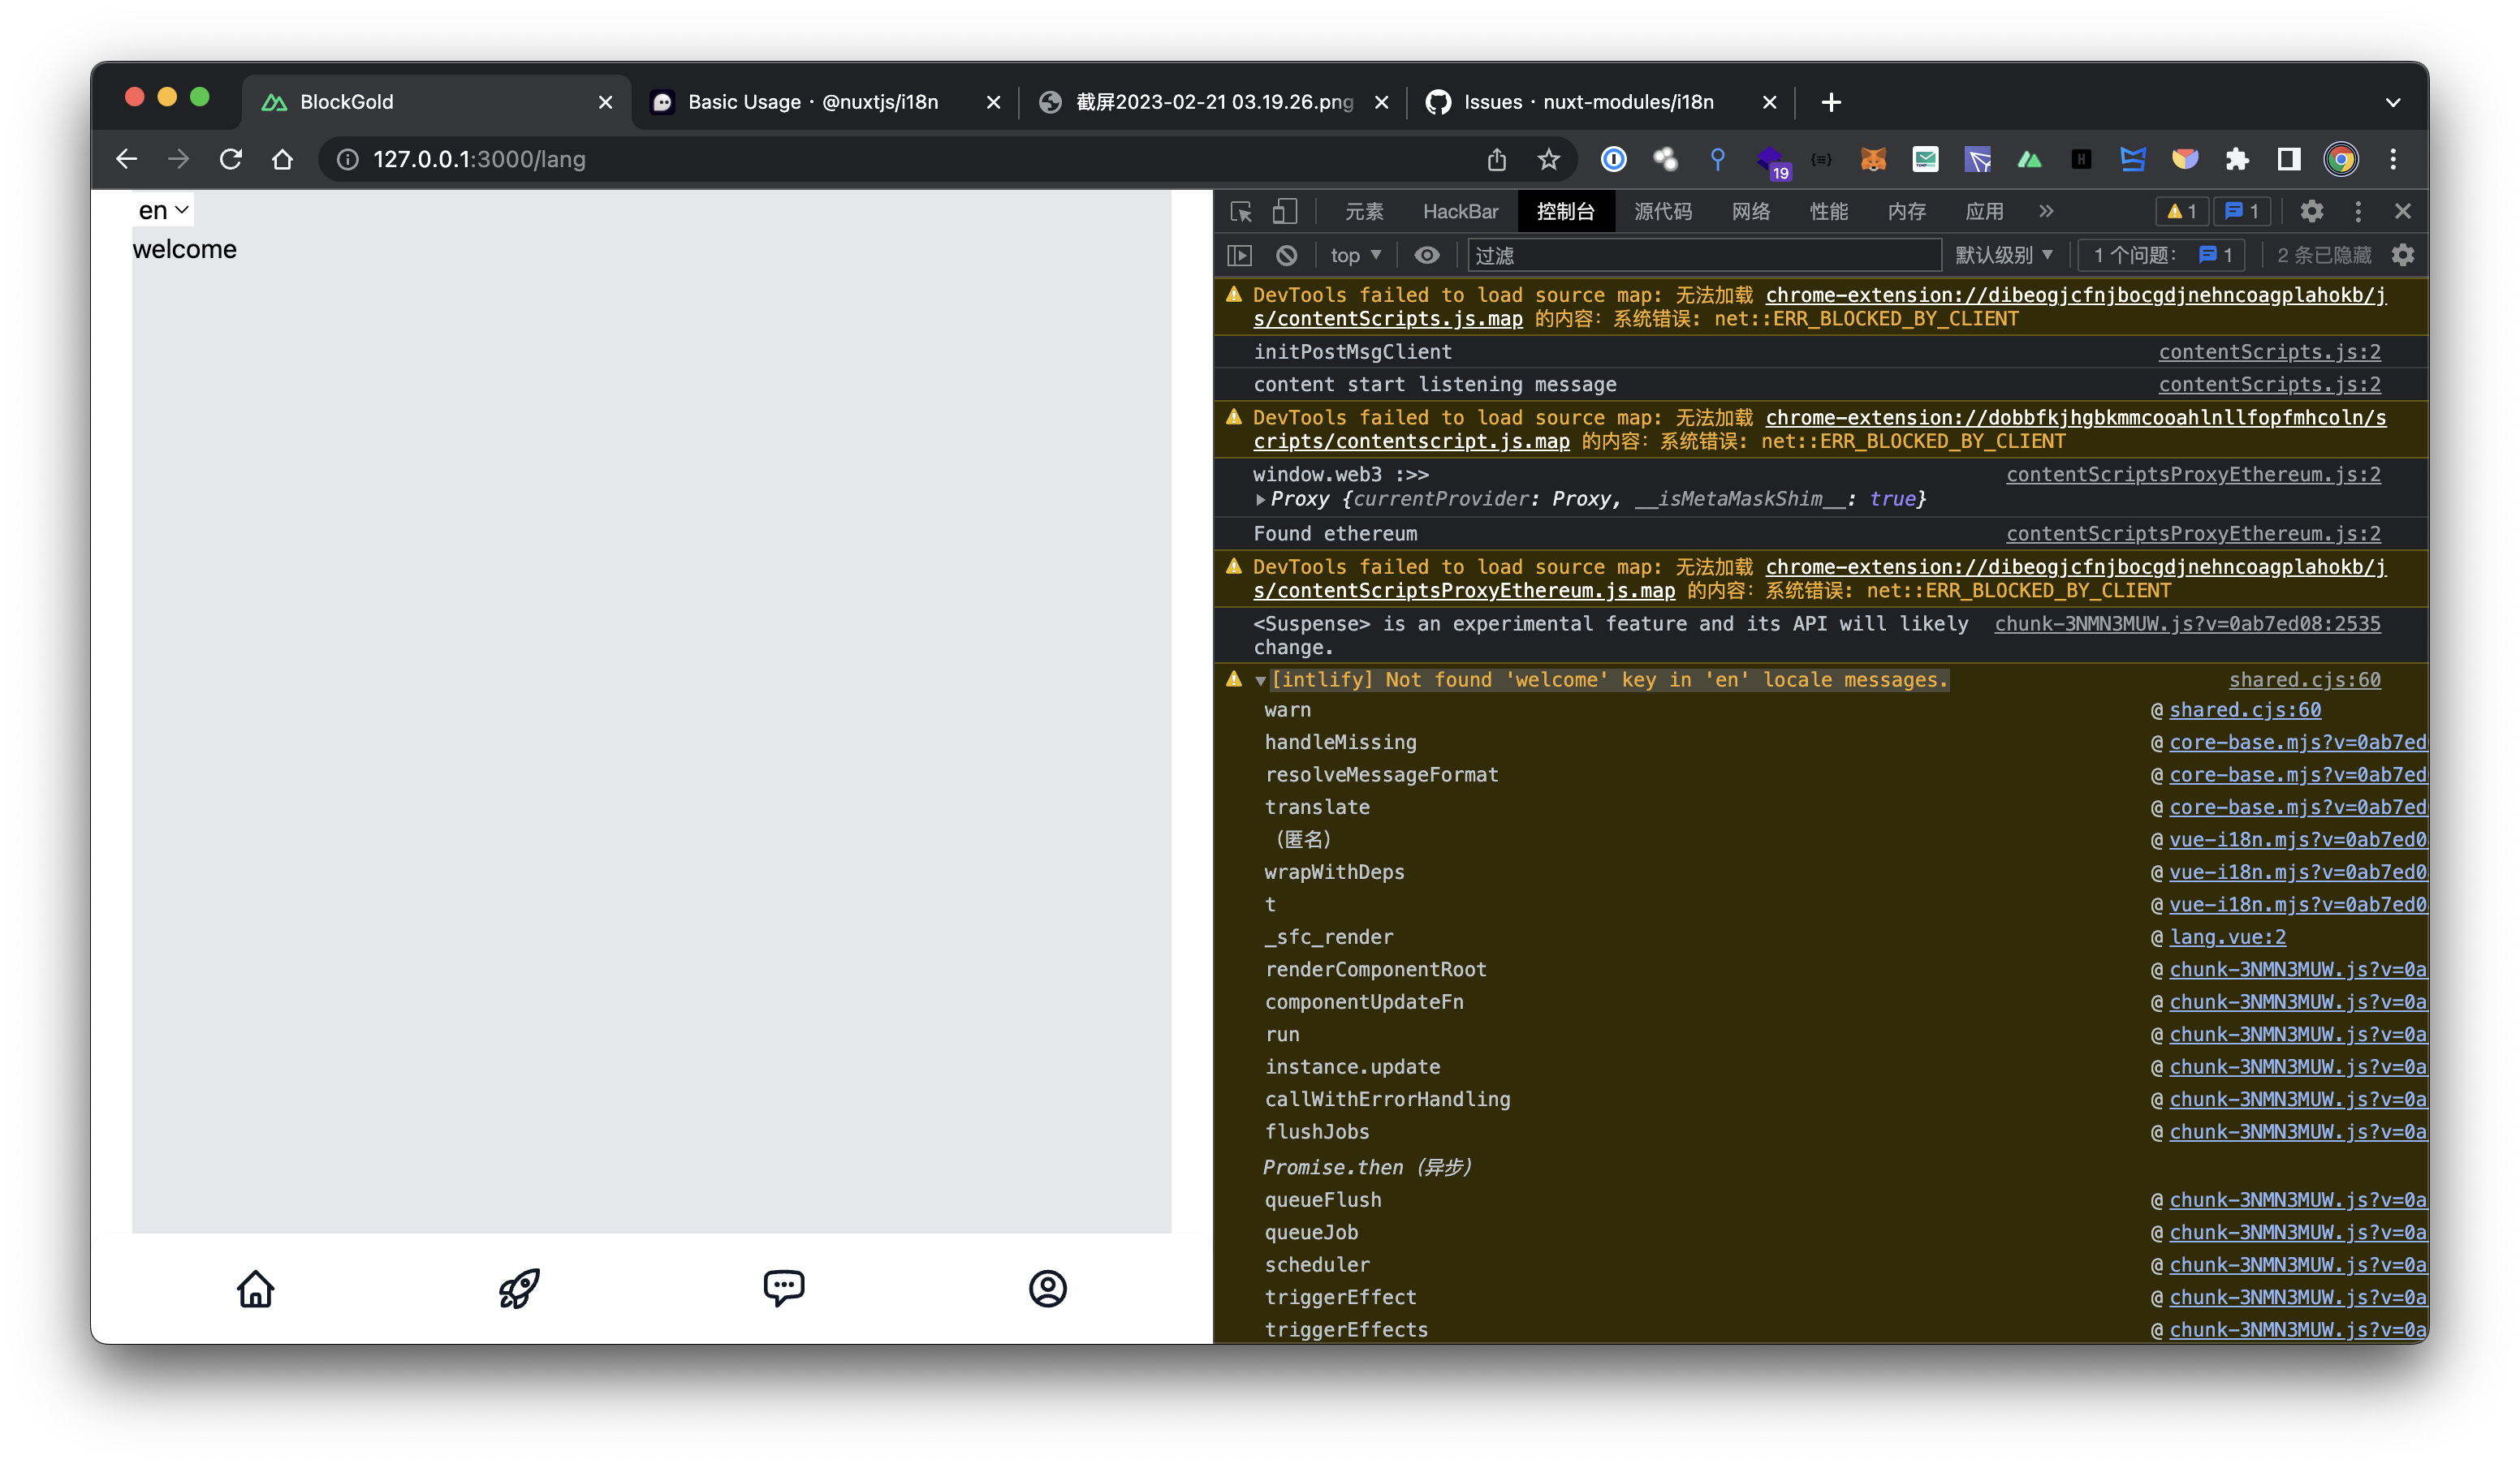Screen dimensions: 2520x1464
Task: Open DevTools settings gear icon
Action: coord(2311,212)
